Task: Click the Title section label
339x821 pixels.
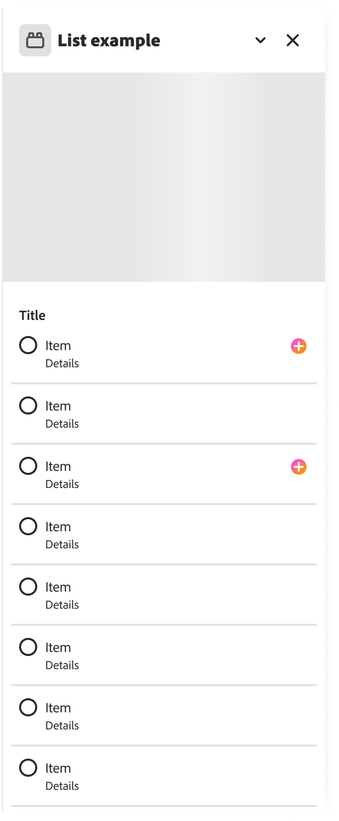Action: point(32,315)
